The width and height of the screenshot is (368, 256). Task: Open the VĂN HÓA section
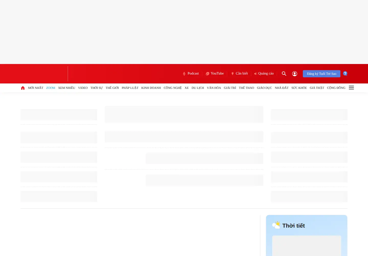[x=214, y=88]
